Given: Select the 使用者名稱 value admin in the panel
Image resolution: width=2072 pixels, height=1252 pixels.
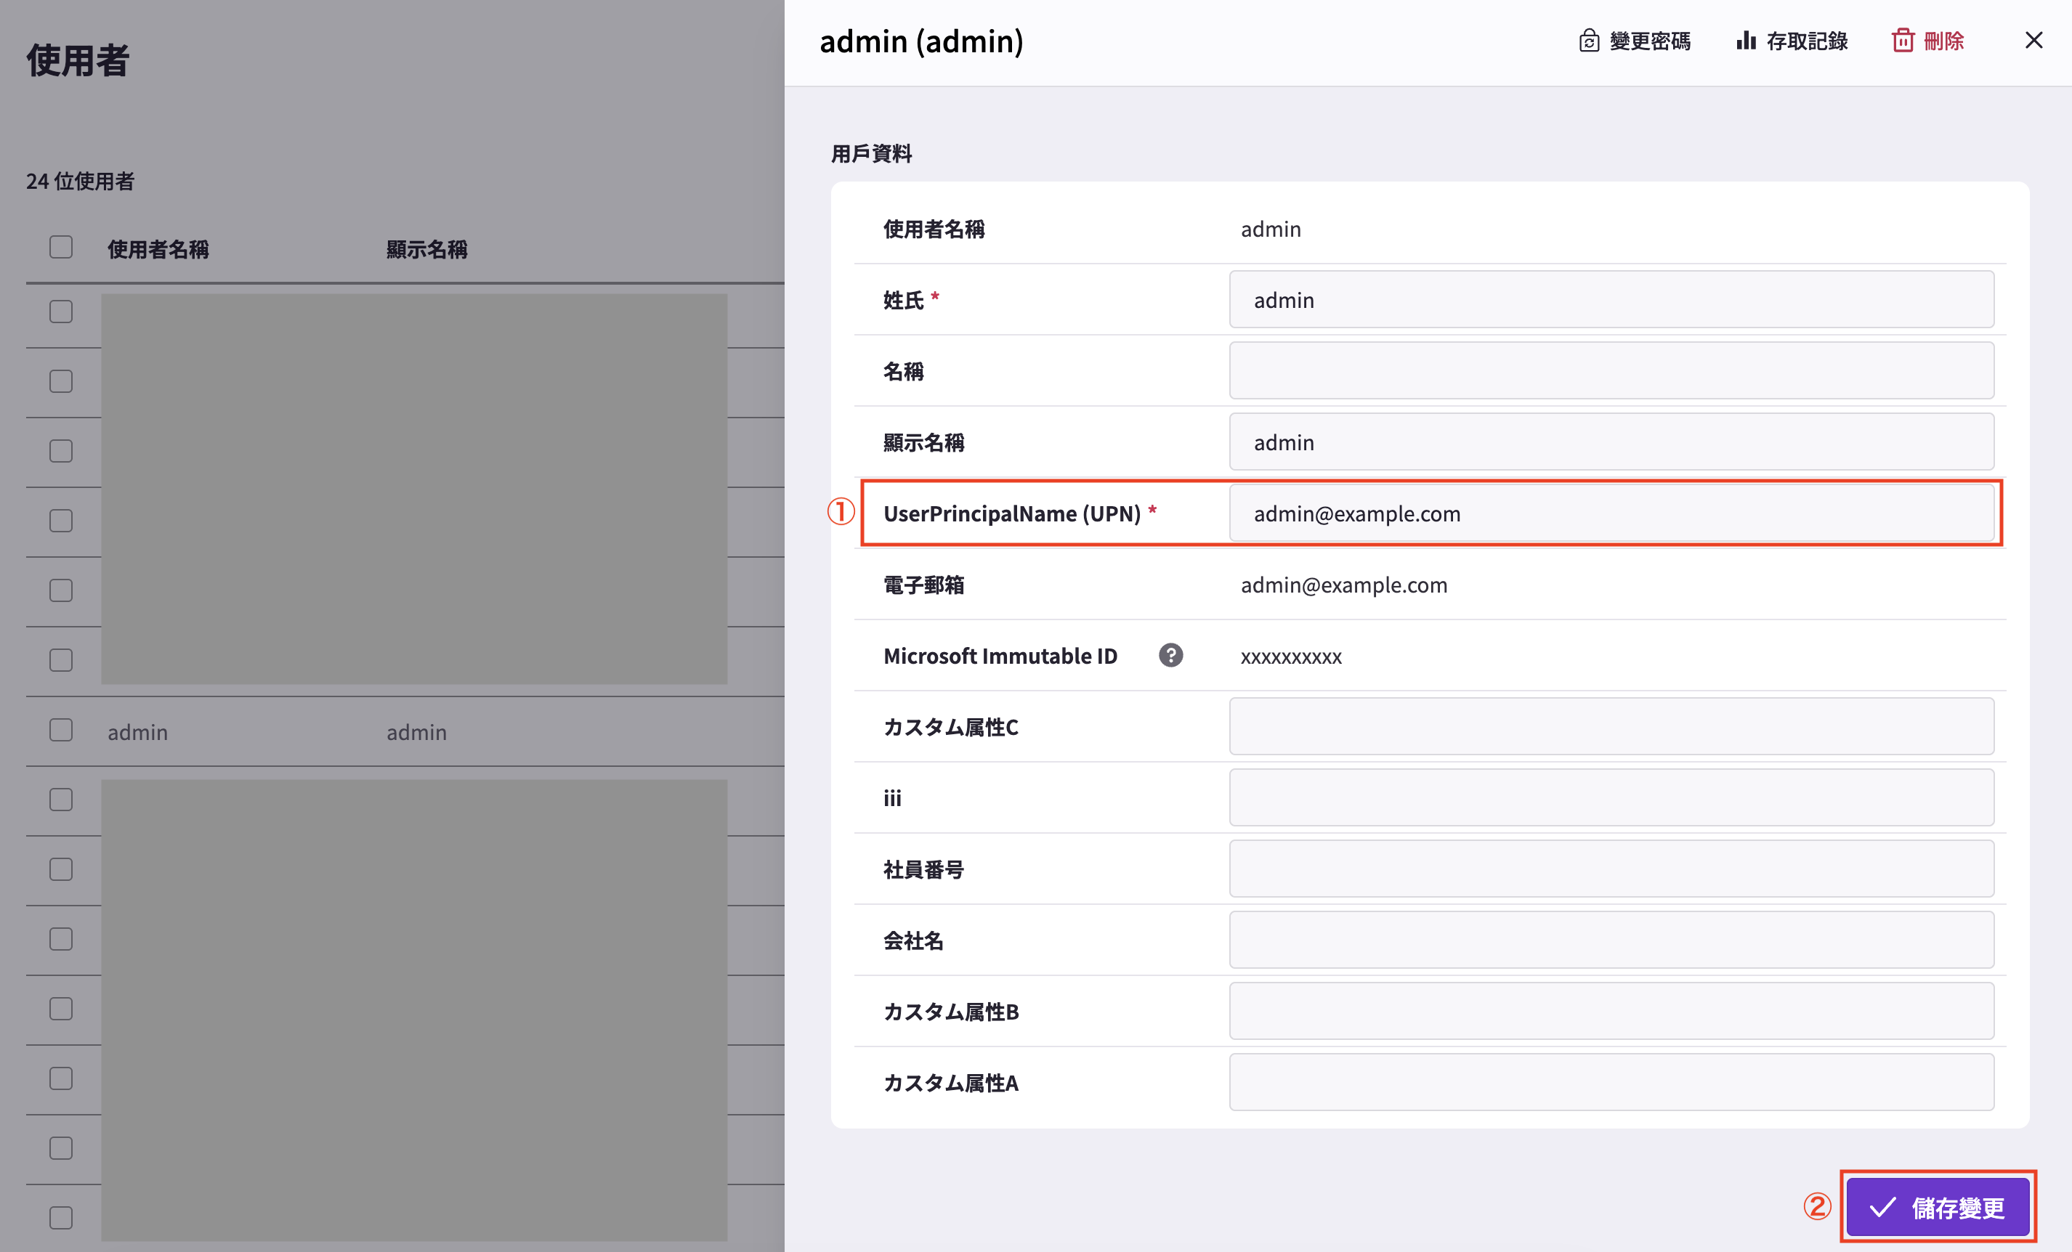Looking at the screenshot, I should click(x=1271, y=229).
